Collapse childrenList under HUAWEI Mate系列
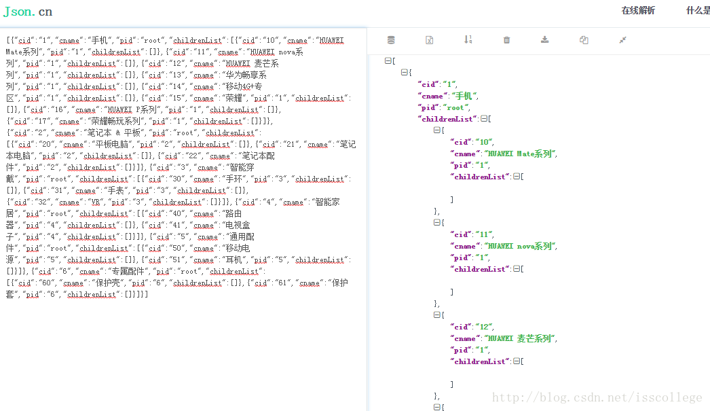Screen dimensions: 710x411 (x=516, y=176)
